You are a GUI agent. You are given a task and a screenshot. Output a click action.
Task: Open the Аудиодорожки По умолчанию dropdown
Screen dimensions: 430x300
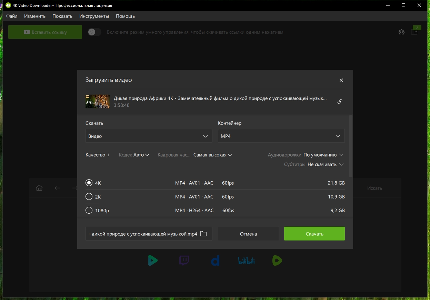[323, 155]
